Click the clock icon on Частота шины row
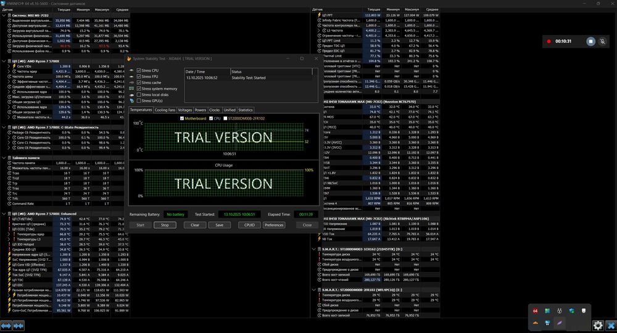The width and height of the screenshot is (617, 333). click(9, 76)
